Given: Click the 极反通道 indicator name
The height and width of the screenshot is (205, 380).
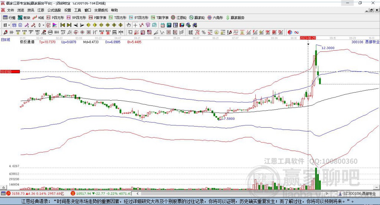Looking at the screenshot, I should 27,42.
